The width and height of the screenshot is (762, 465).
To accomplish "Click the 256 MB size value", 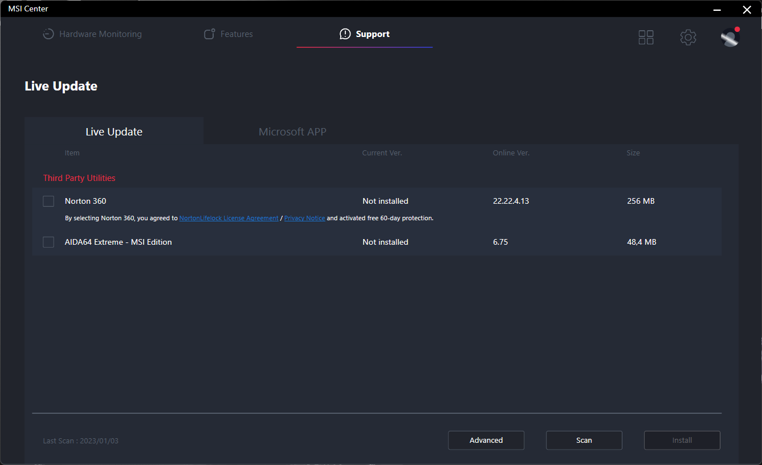I will (x=641, y=201).
